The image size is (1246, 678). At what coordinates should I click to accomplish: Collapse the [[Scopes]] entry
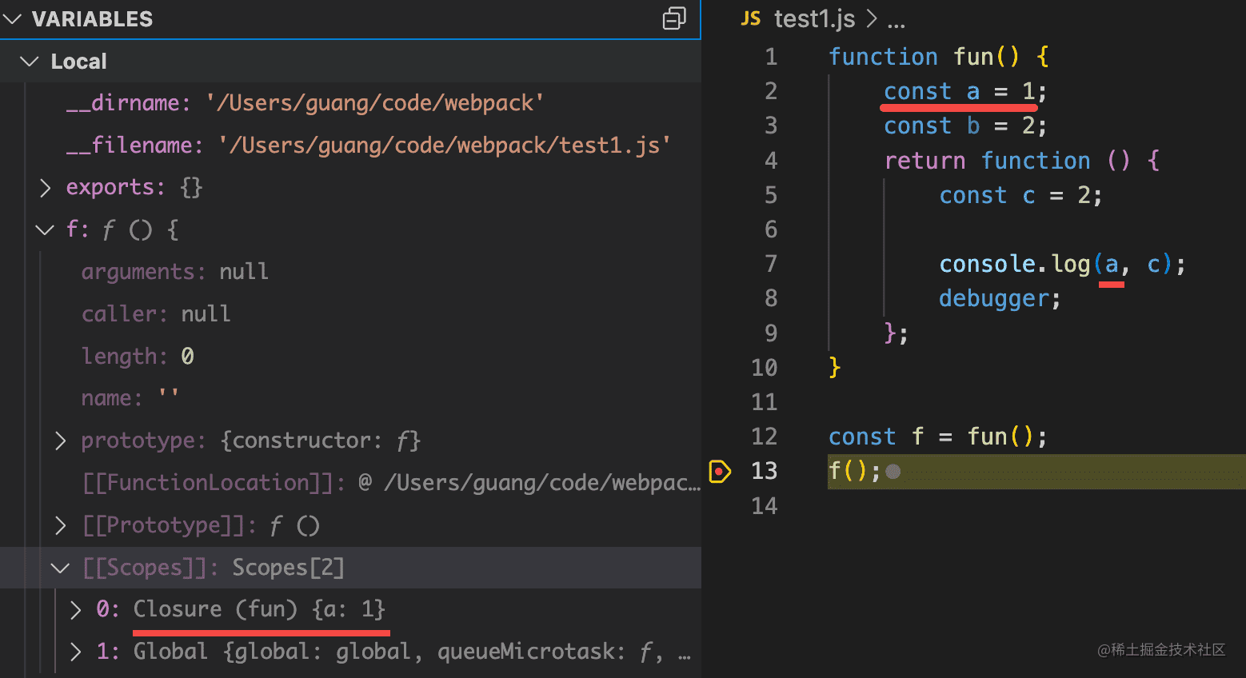pyautogui.click(x=60, y=568)
